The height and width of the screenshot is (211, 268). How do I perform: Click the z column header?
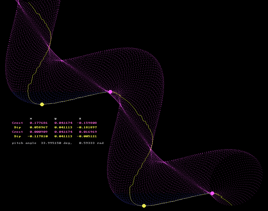[80, 118]
